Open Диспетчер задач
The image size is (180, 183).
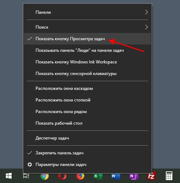pos(87,138)
